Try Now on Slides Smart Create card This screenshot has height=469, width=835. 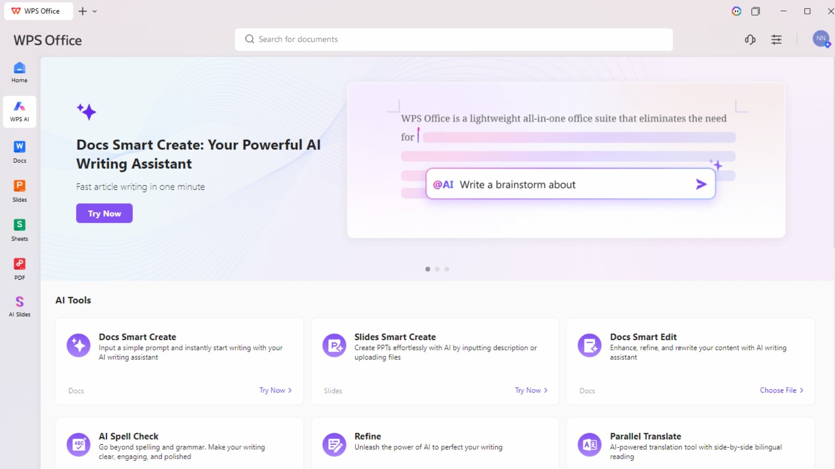(x=531, y=390)
